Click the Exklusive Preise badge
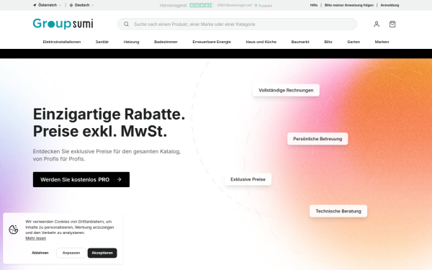Viewport: 432px width, 270px height. pyautogui.click(x=248, y=179)
